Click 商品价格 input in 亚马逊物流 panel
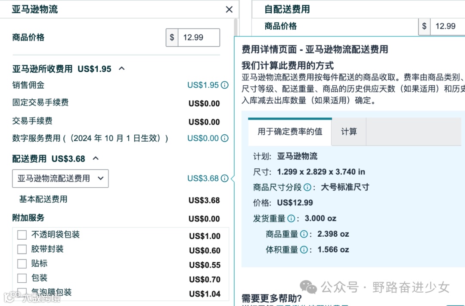 [198, 37]
